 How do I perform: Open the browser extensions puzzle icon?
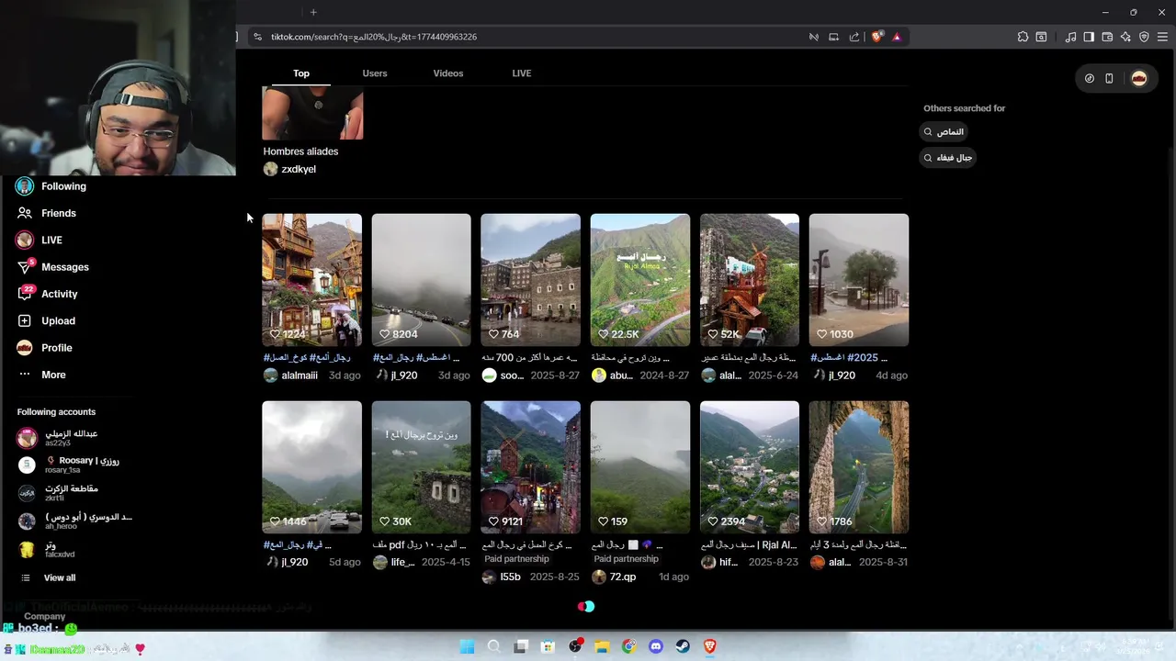[1023, 37]
